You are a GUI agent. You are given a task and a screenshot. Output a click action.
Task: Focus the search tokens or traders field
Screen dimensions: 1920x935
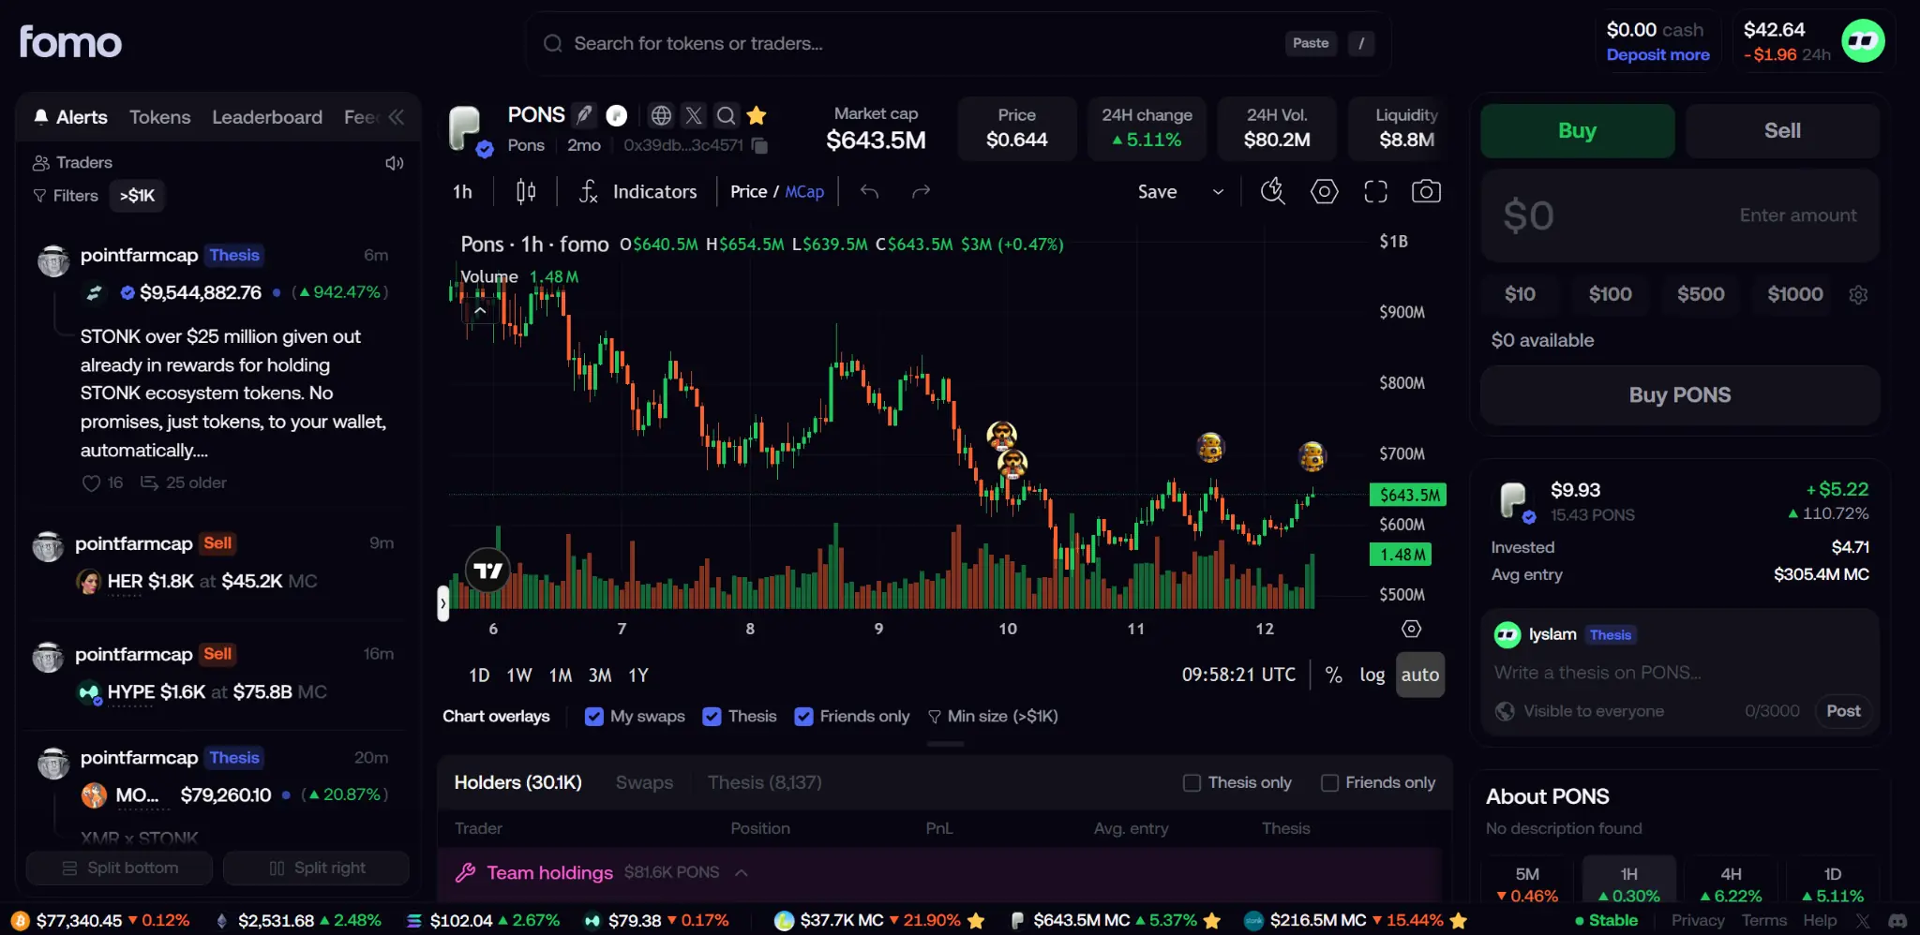(x=958, y=43)
